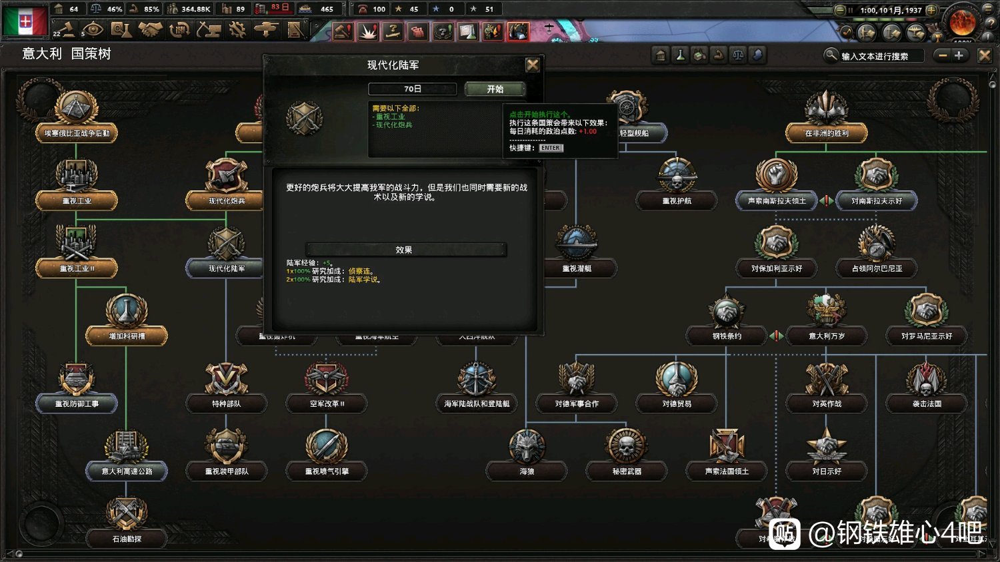Select the 重视工业 focus

point(77,183)
